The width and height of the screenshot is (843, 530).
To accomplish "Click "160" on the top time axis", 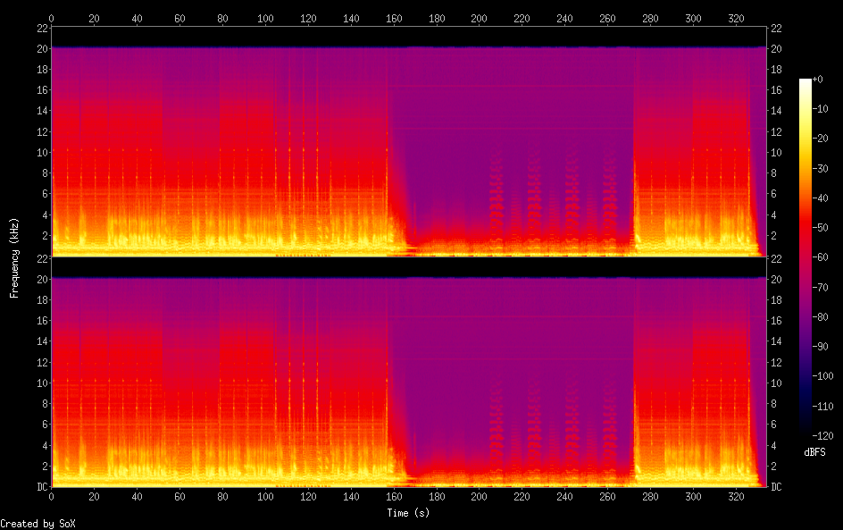I will pos(394,18).
